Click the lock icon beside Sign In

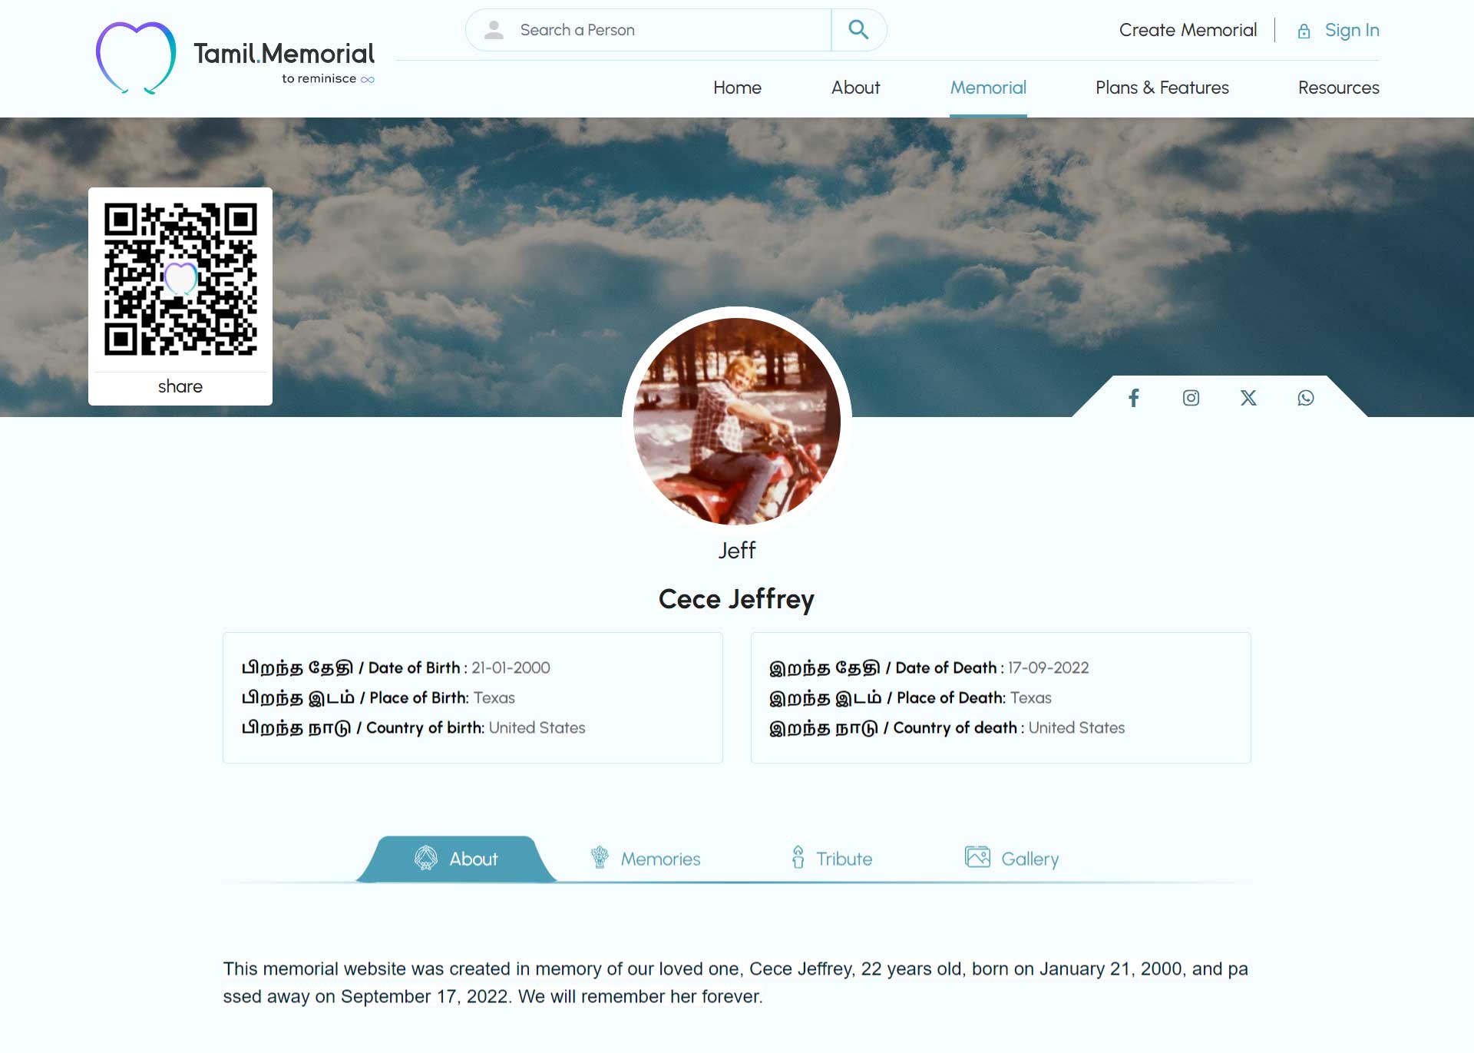pos(1304,31)
